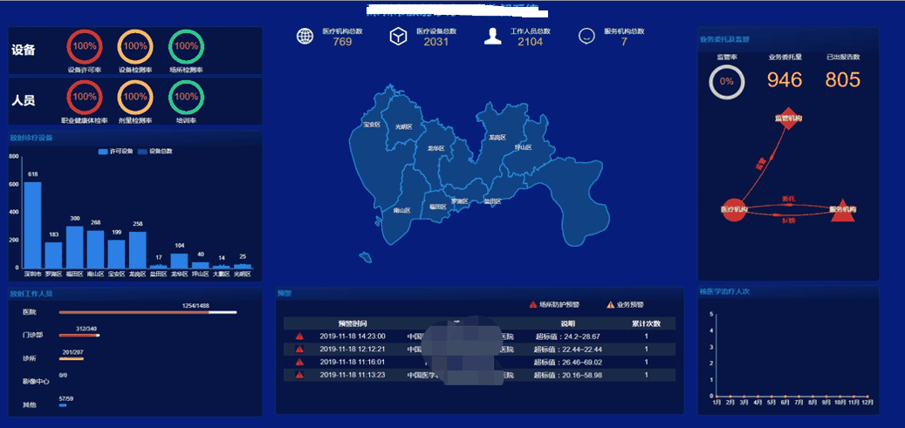
Task: Select 坪山区 on the map
Action: (524, 147)
